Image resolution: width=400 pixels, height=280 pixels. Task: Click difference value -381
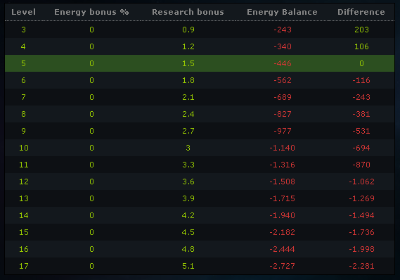pyautogui.click(x=361, y=114)
